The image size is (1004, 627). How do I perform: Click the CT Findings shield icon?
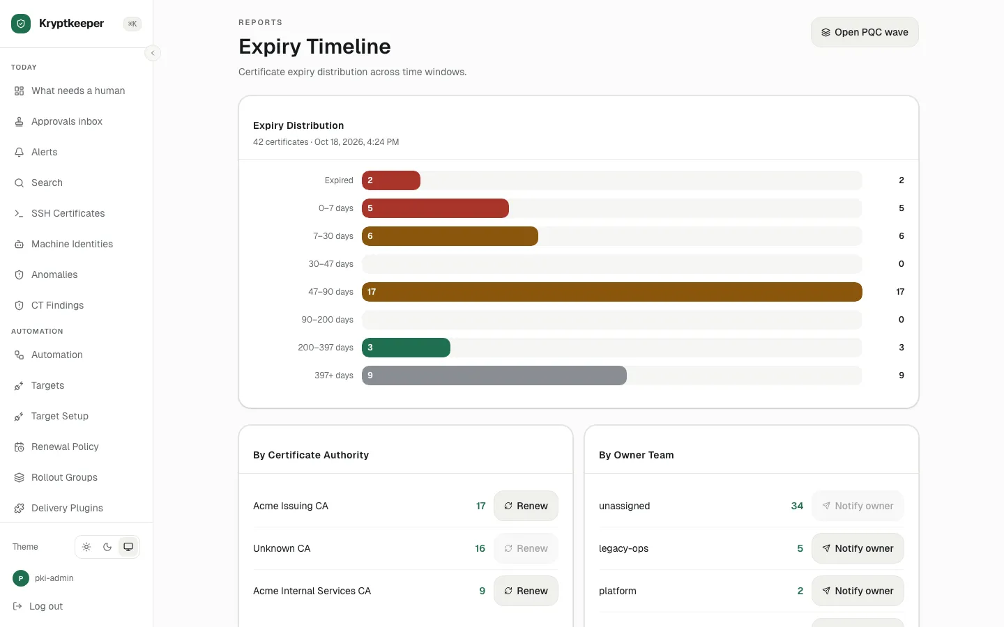pos(20,306)
